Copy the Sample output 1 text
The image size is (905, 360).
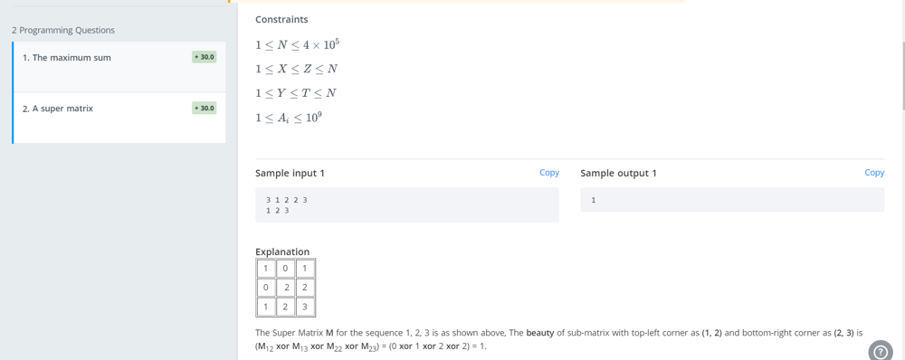pyautogui.click(x=874, y=173)
